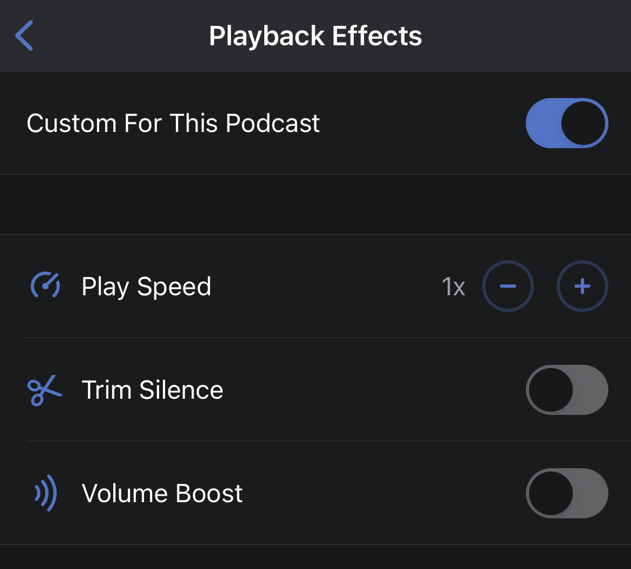Click the Trim Silence scissors icon
Screen dimensions: 631x569
coord(44,390)
